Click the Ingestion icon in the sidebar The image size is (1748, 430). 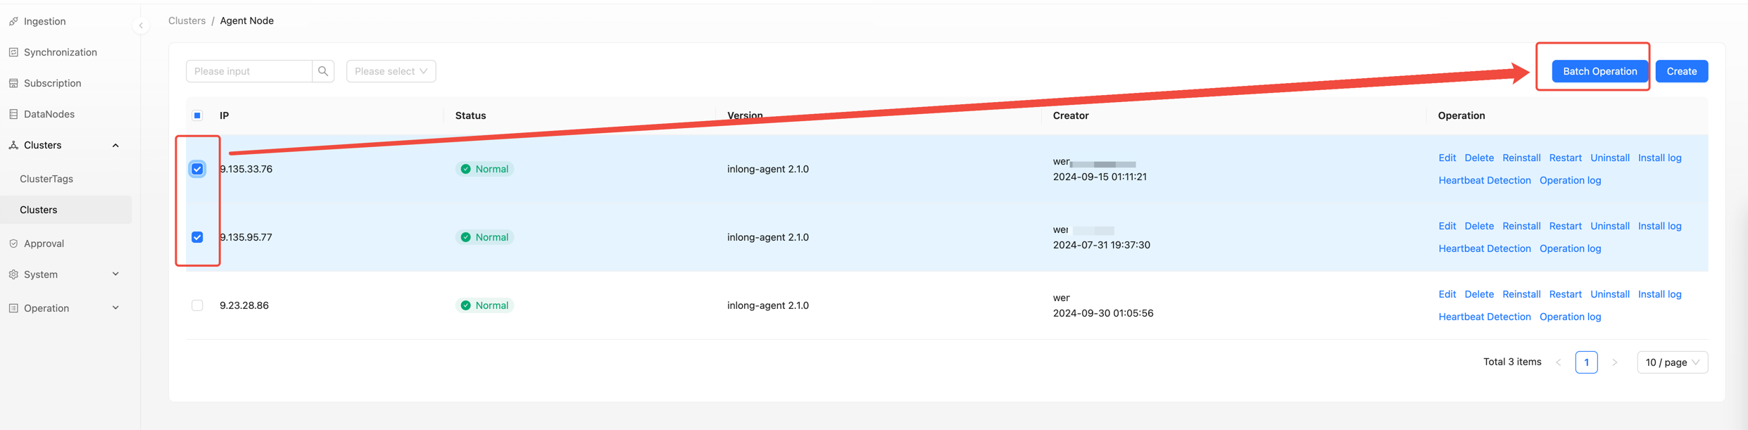pos(13,22)
